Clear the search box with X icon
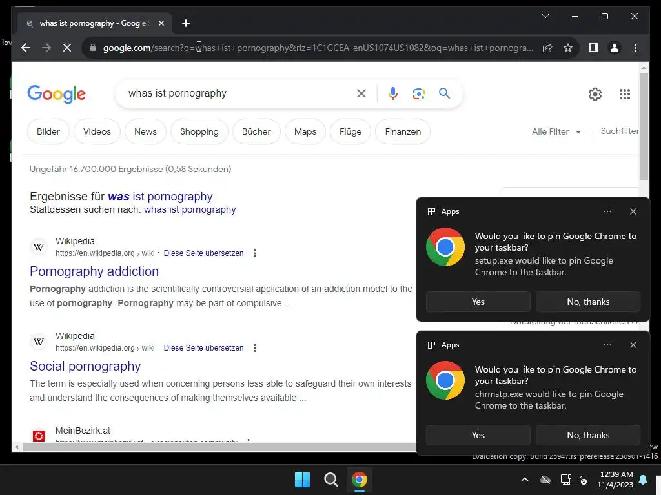Screen dimensions: 661x495 [x=361, y=93]
